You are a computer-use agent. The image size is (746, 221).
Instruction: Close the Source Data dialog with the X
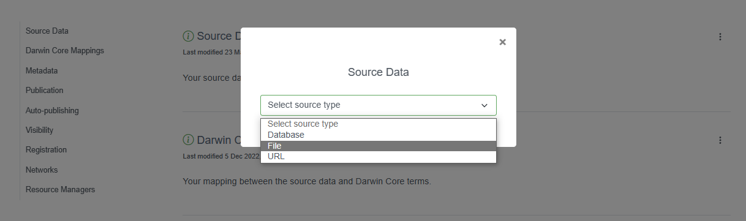click(502, 42)
